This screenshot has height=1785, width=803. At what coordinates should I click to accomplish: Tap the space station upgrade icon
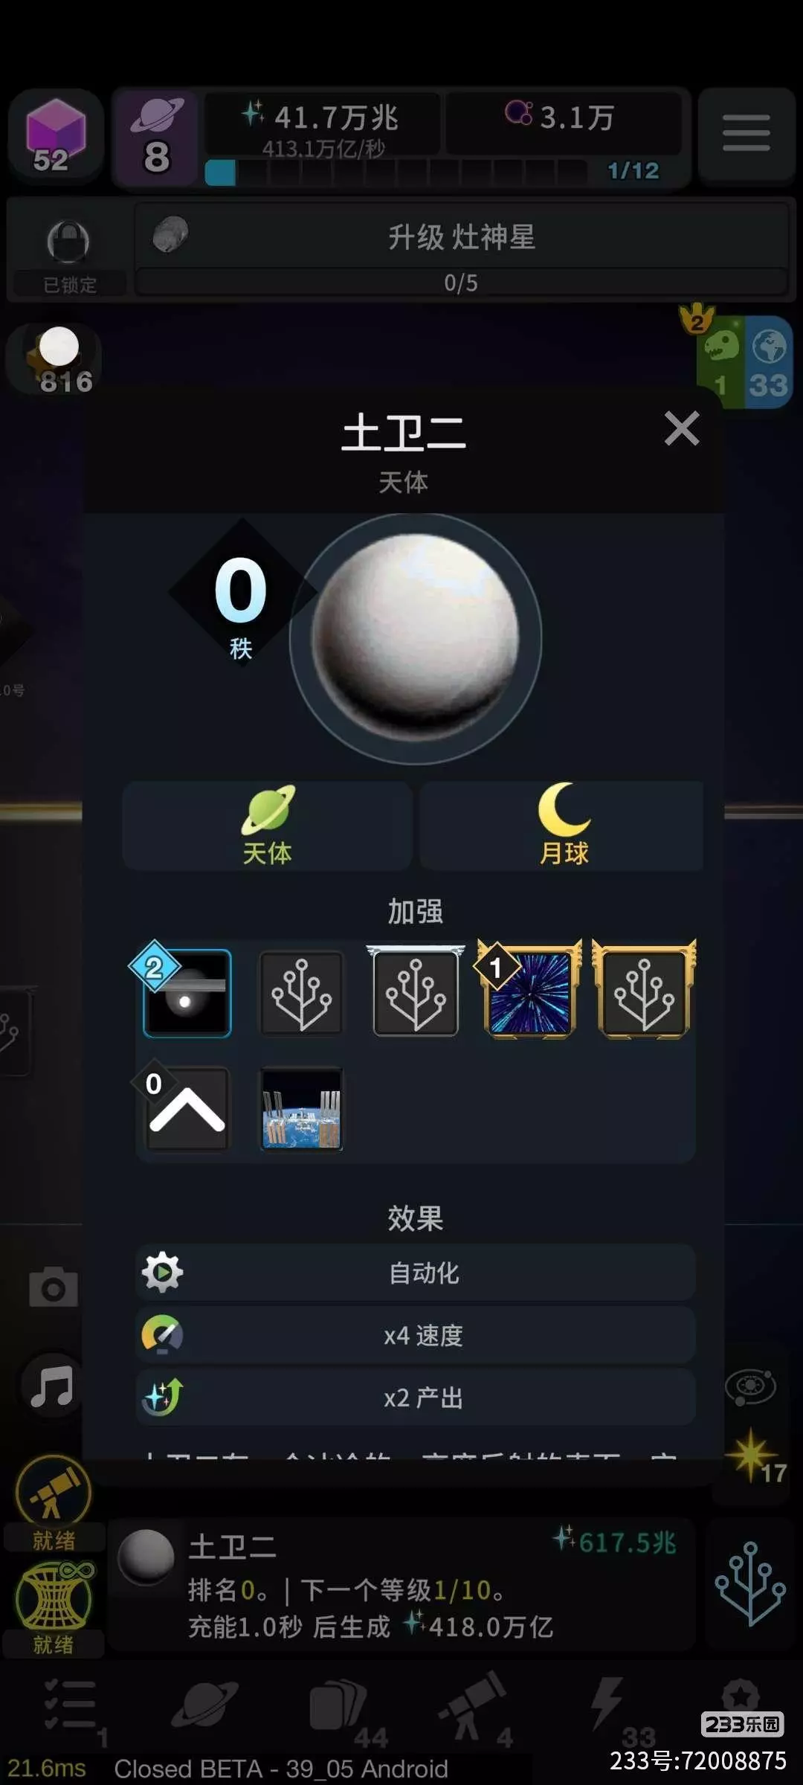[301, 1108]
